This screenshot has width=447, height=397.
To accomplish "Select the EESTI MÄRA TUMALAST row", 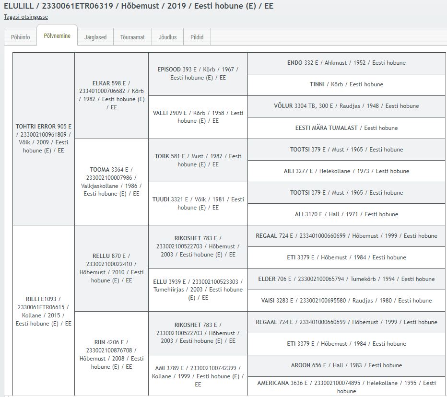I will (346, 128).
